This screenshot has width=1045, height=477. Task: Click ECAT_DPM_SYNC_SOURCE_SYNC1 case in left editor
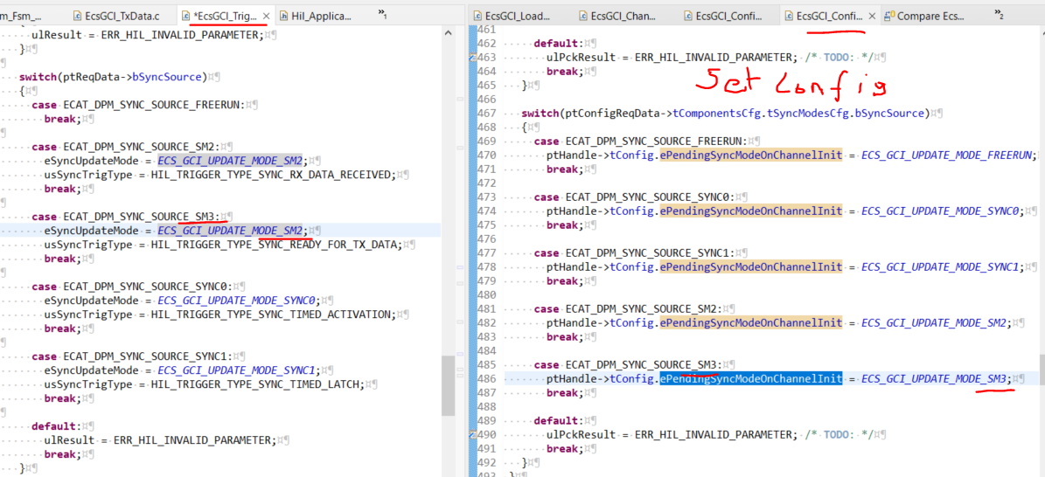click(147, 356)
